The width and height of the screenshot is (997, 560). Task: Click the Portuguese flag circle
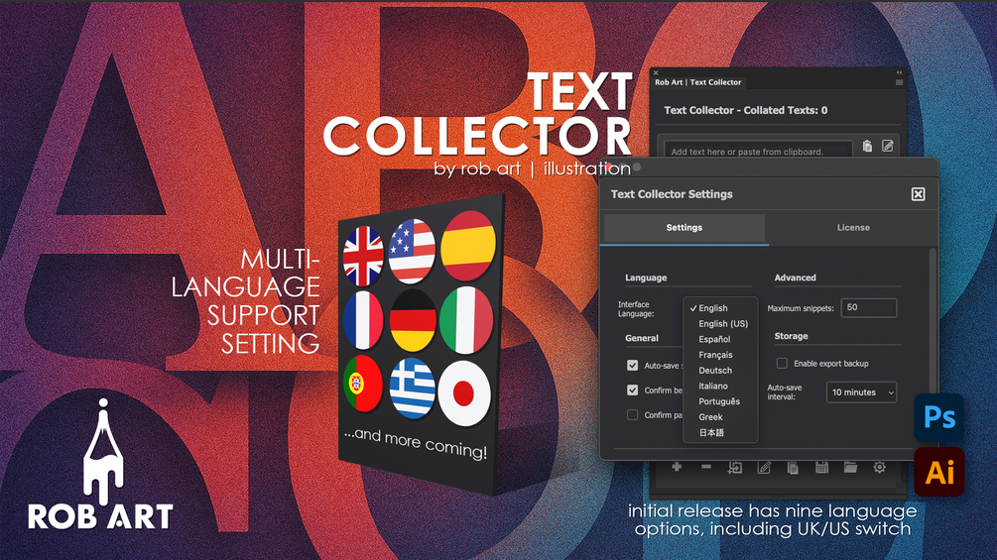pos(362,384)
